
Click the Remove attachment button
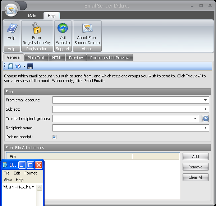click(196, 167)
